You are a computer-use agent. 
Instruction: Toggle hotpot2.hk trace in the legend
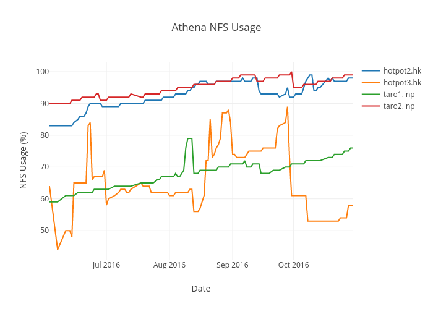402,71
